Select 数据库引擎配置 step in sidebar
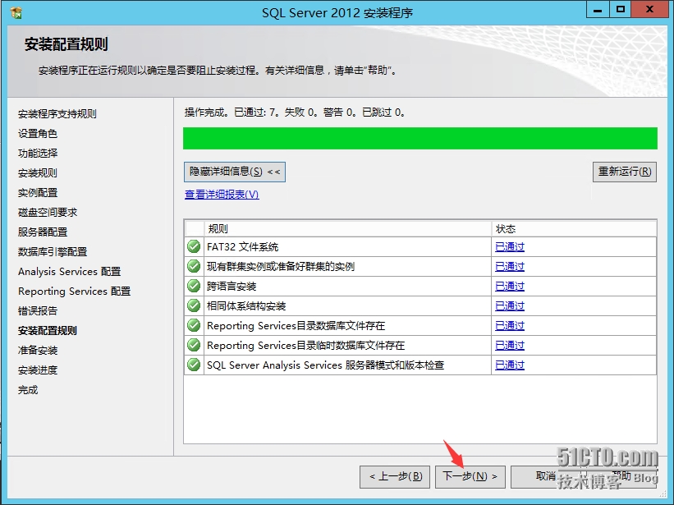674x505 pixels. click(53, 252)
